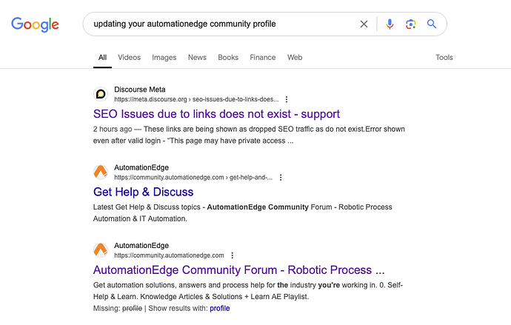Click AutomationEdge favicon beside Community Forum result
The image size is (511, 325).
point(101,250)
